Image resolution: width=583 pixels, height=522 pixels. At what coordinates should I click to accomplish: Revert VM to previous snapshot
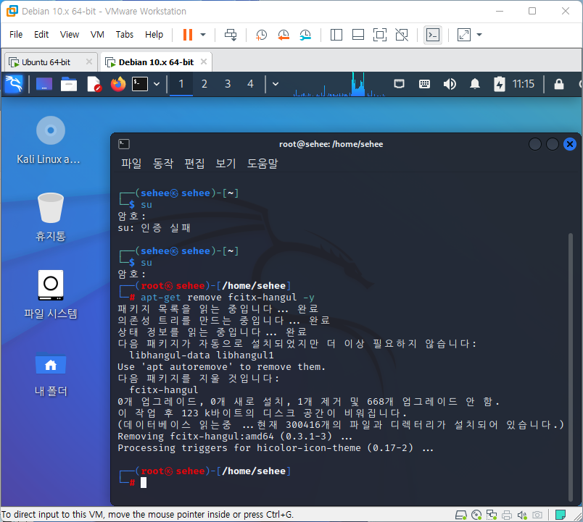point(284,35)
